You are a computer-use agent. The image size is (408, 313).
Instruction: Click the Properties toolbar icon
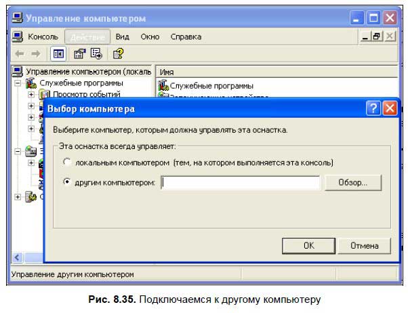tap(80, 54)
